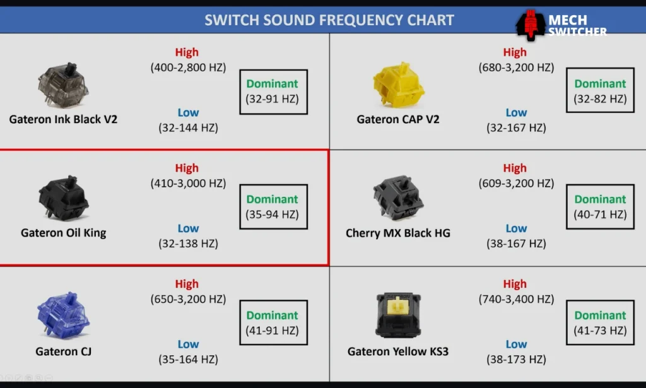This screenshot has height=388, width=646.
Task: Select the Gateron Oil King switch image
Action: pyautogui.click(x=64, y=197)
